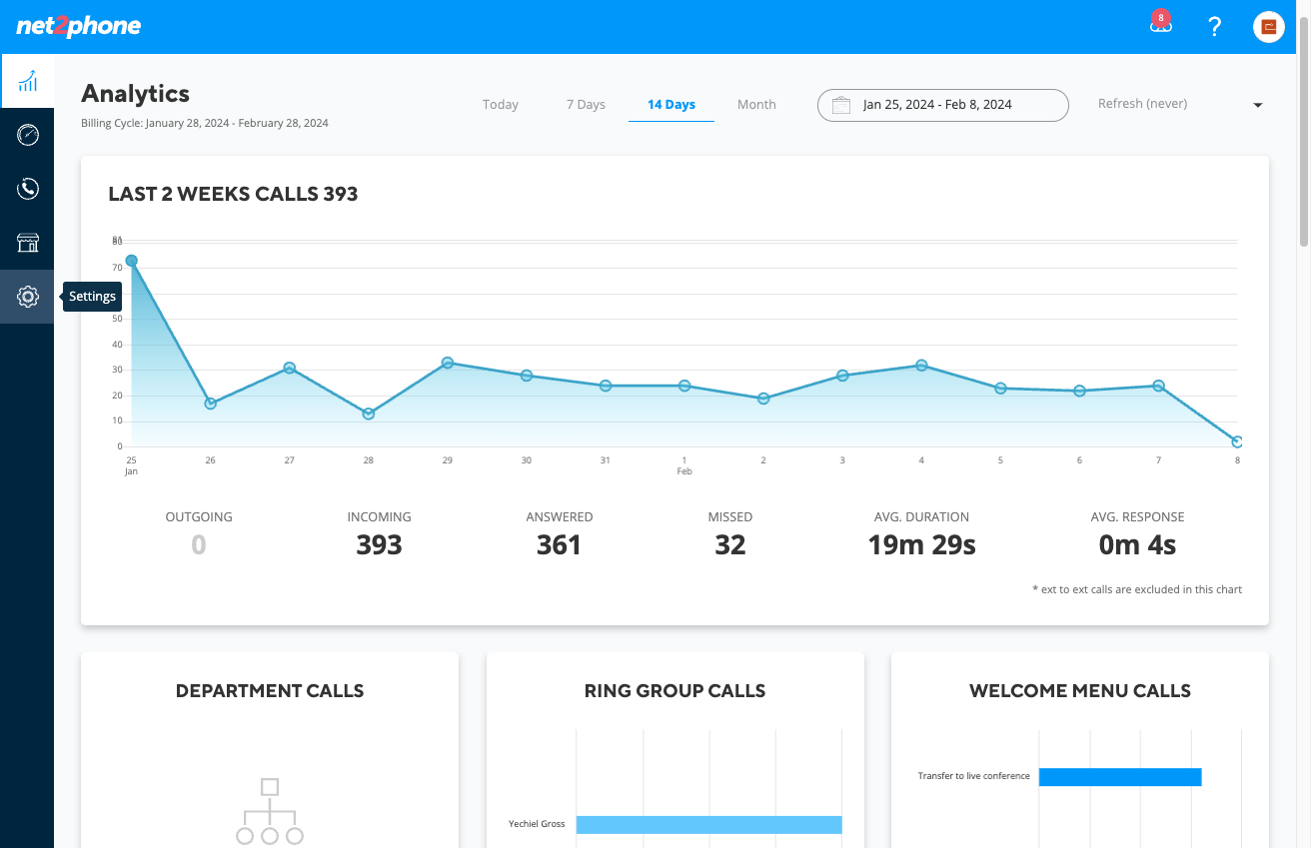Click the Answered value 361

pyautogui.click(x=559, y=545)
